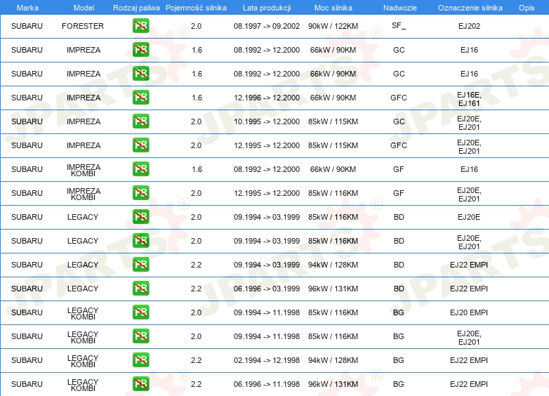The image size is (549, 396).
Task: Click fuel icon in LEGACY KOMBI EJ20 EMPI row
Action: (140, 312)
